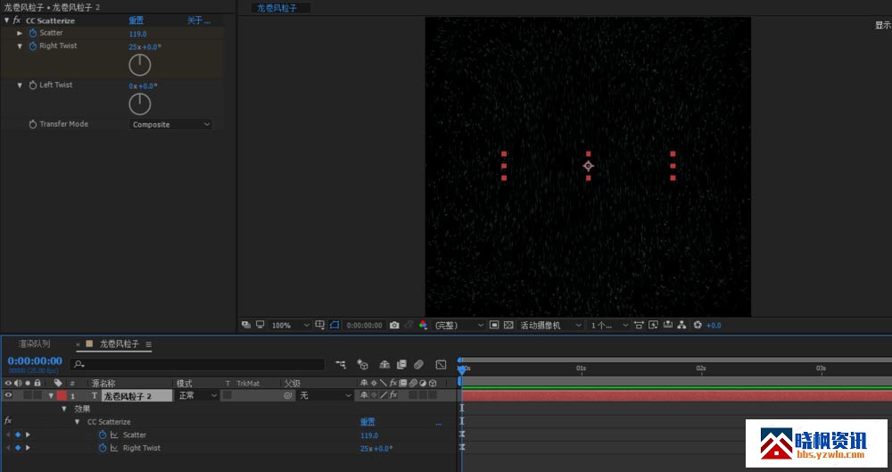Collapse 效果 group in timeline
The width and height of the screenshot is (892, 472).
tap(64, 409)
